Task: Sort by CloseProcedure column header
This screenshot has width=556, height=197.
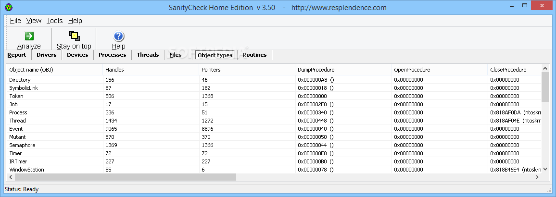Action: tap(515, 70)
